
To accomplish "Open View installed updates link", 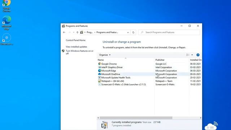I will click(77, 47).
